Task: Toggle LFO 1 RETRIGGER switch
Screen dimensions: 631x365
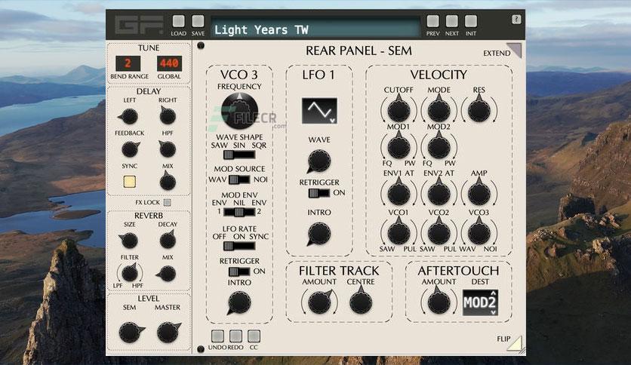Action: point(319,193)
